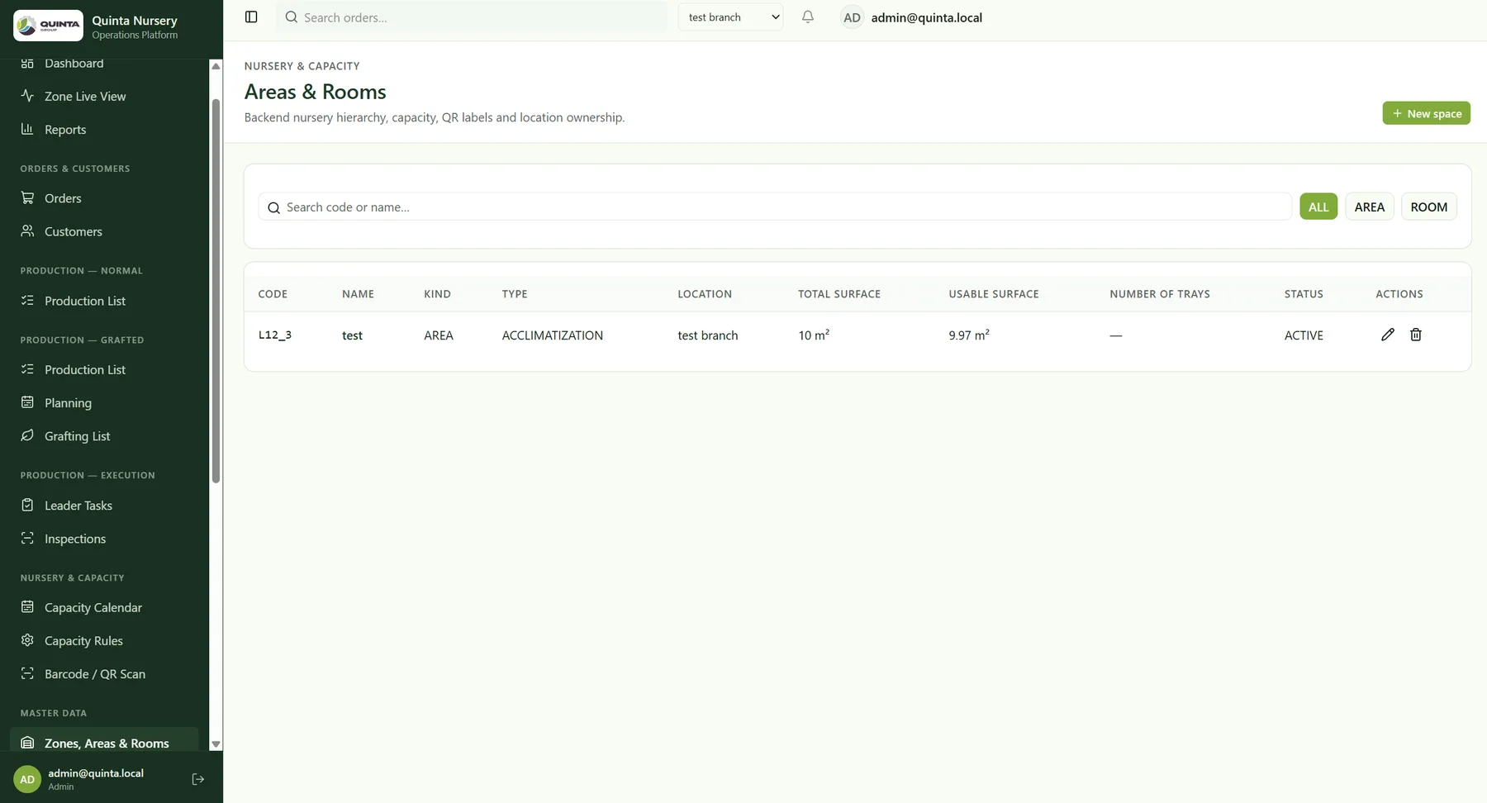1487x803 pixels.
Task: Open the notifications bell
Action: click(808, 17)
